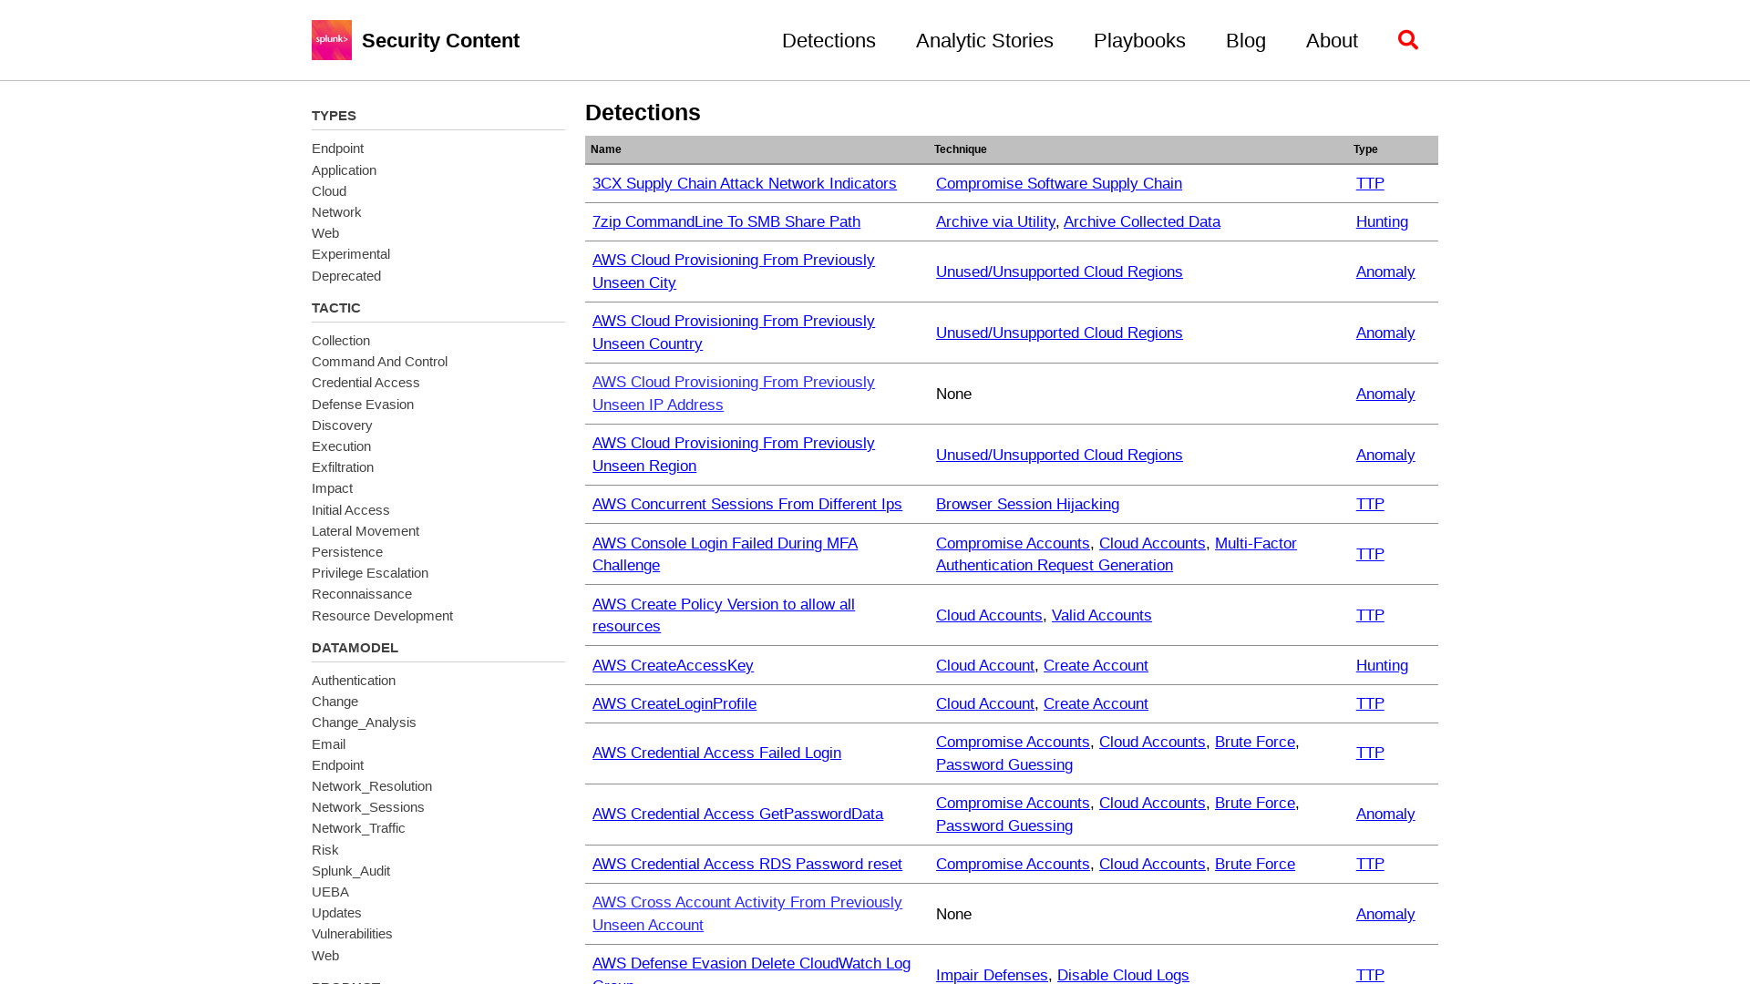
Task: Open the Security Content home link
Action: (440, 41)
